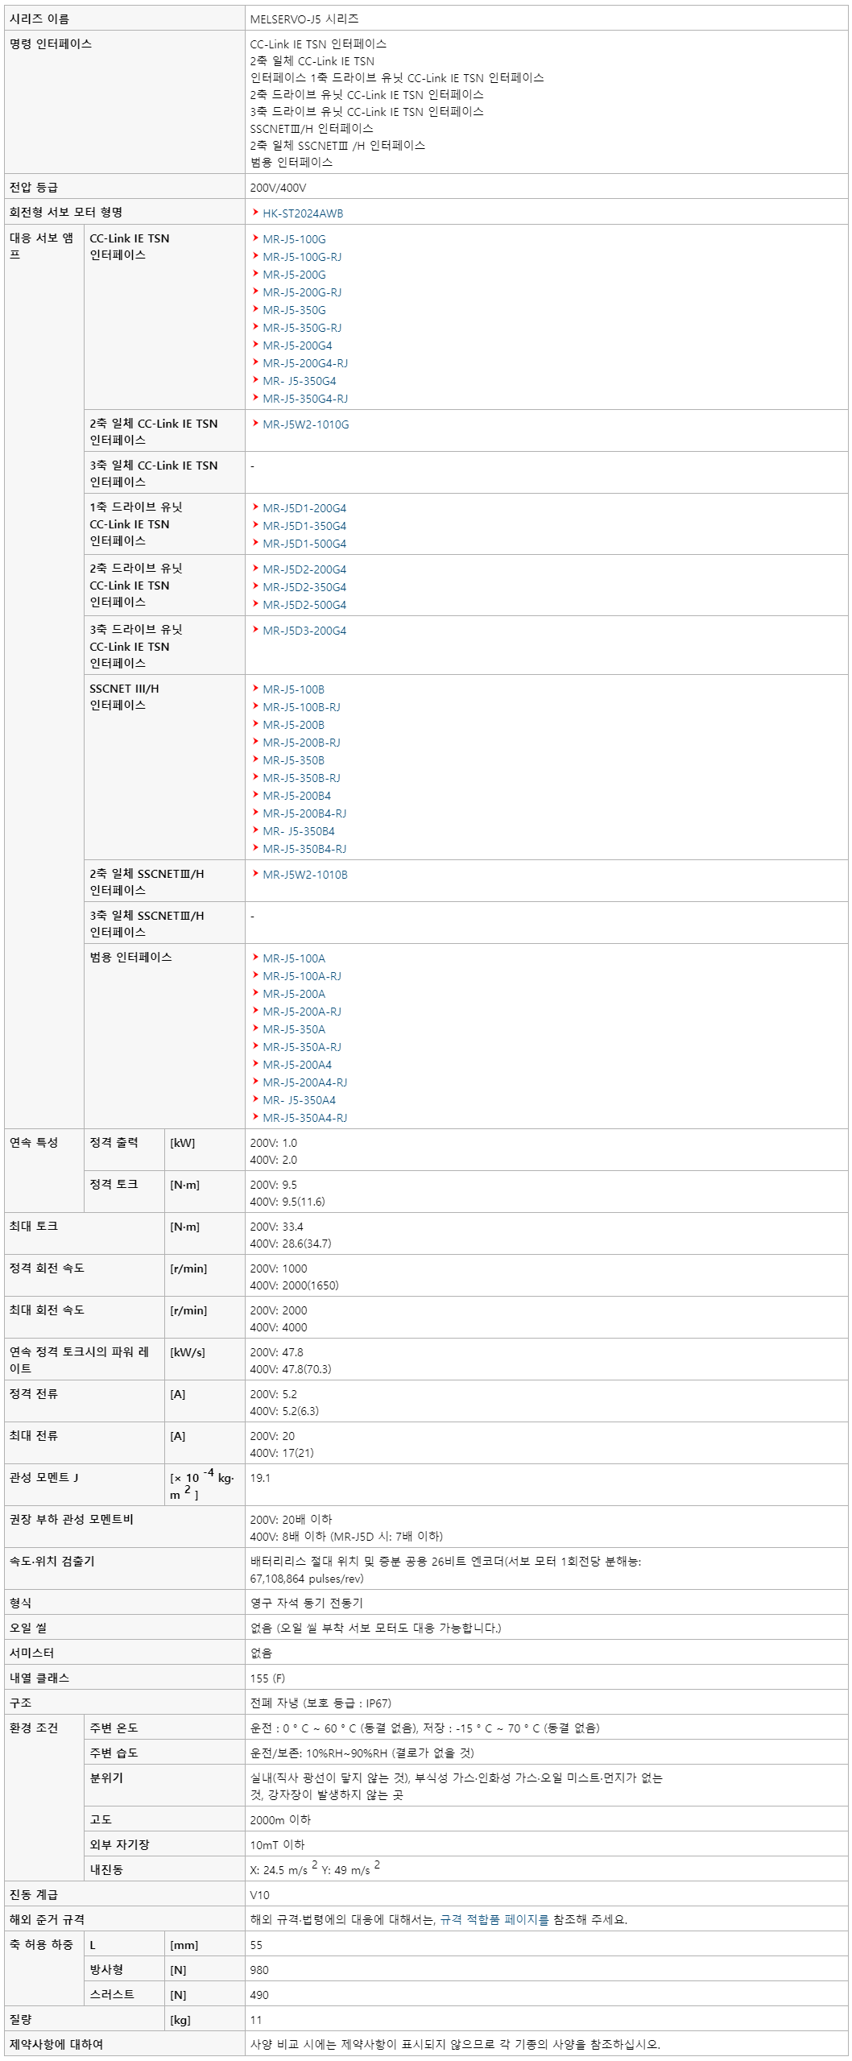Image resolution: width=852 pixels, height=2061 pixels.
Task: Select the 정격 출력 row label
Action: tap(114, 1142)
